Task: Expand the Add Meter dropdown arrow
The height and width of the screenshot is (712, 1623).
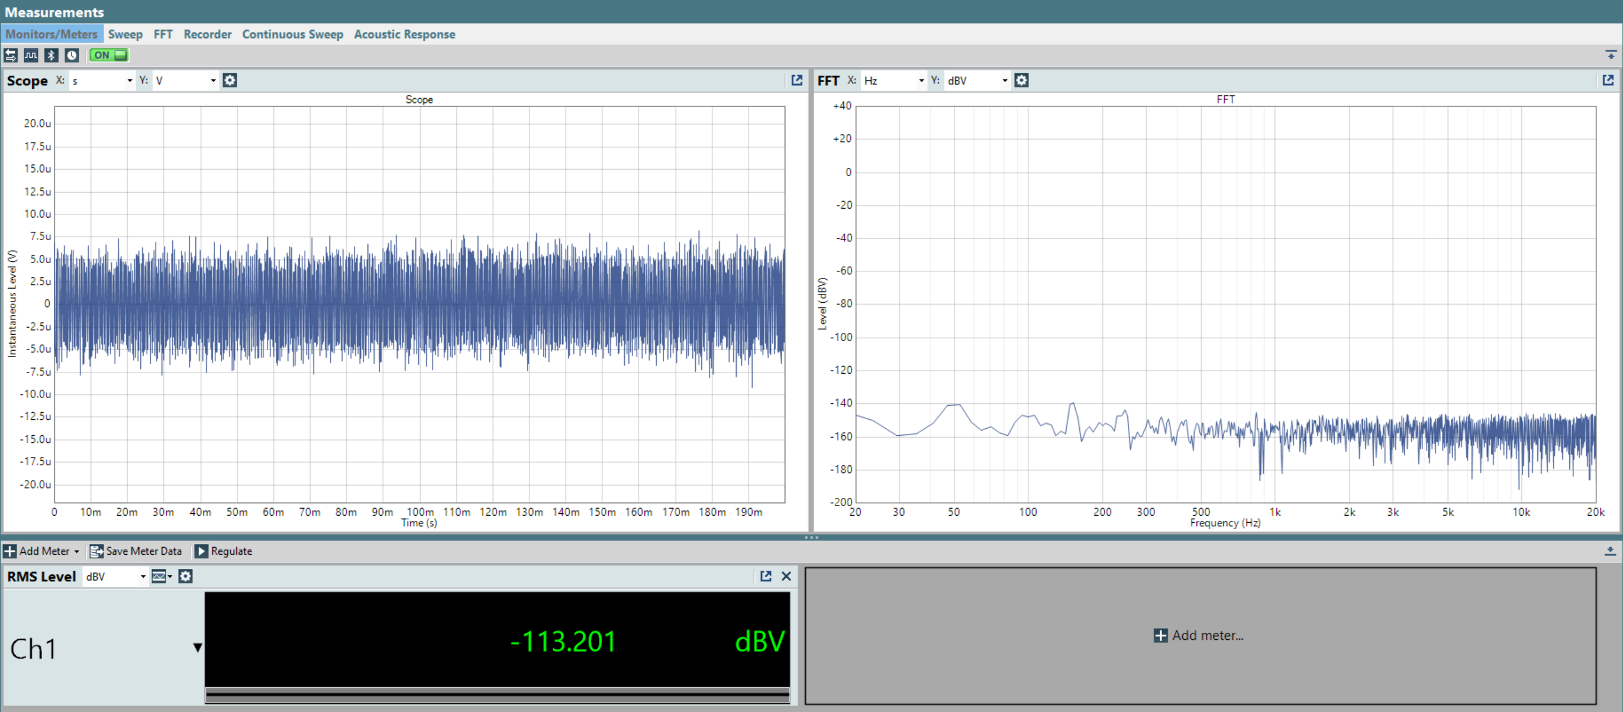Action: click(76, 552)
